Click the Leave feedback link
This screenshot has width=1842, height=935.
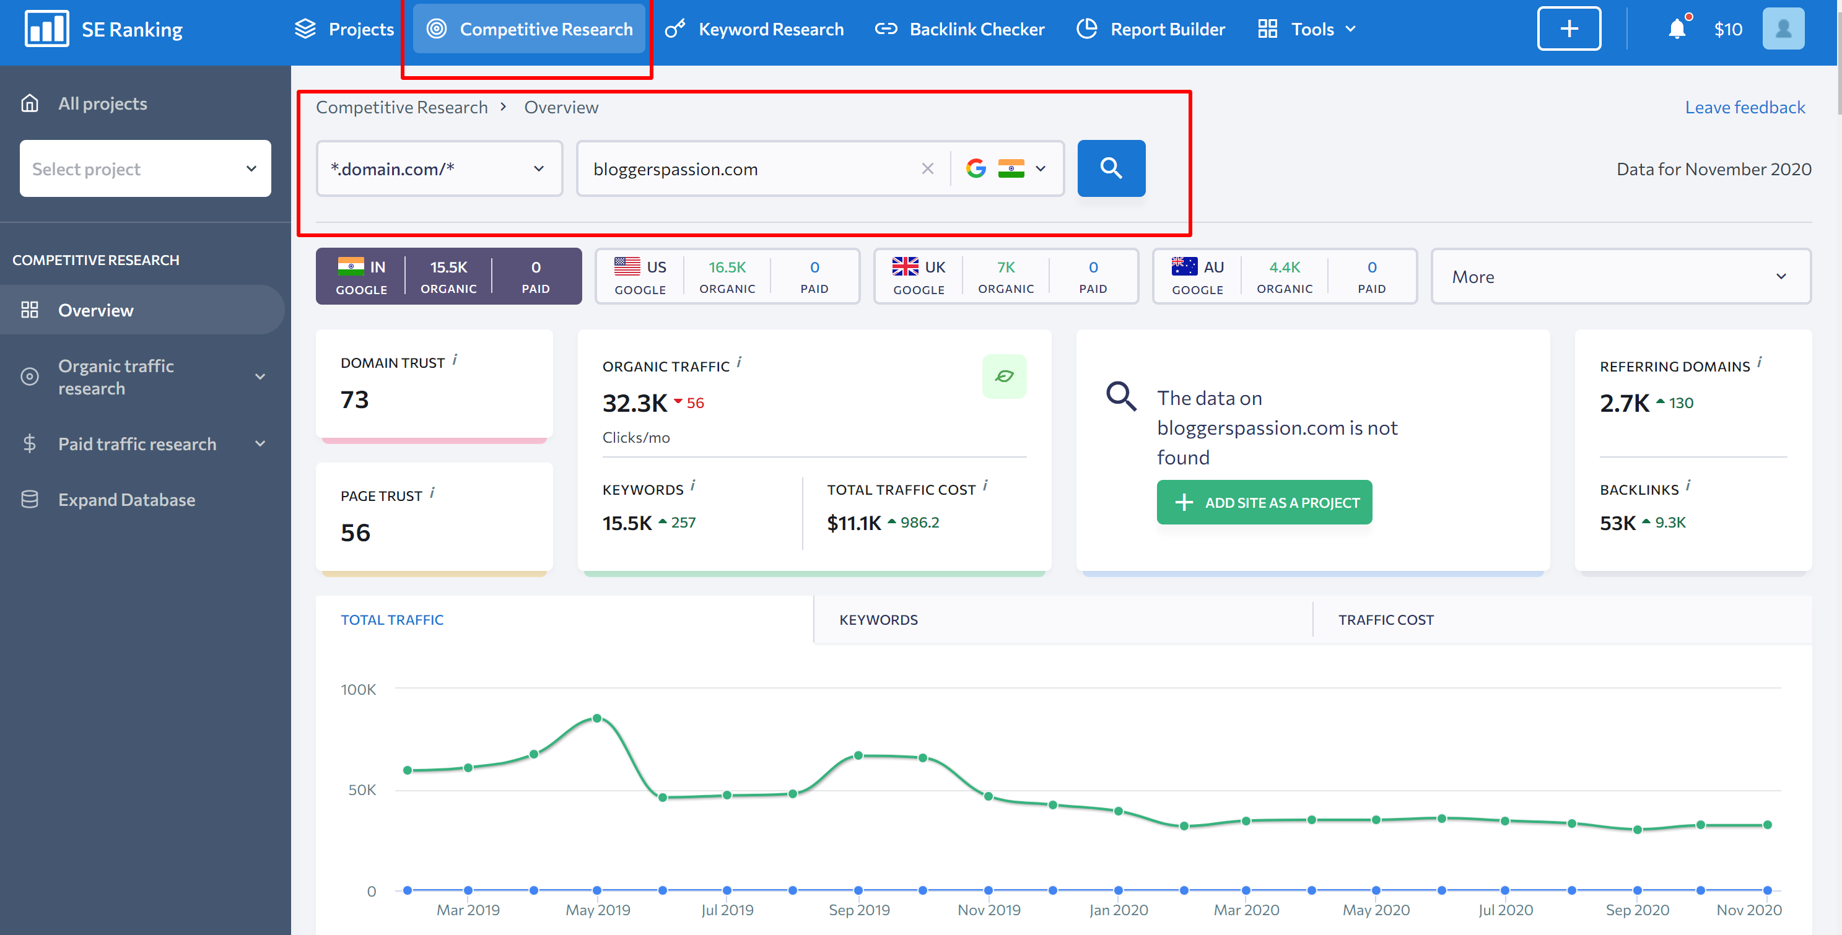point(1744,107)
